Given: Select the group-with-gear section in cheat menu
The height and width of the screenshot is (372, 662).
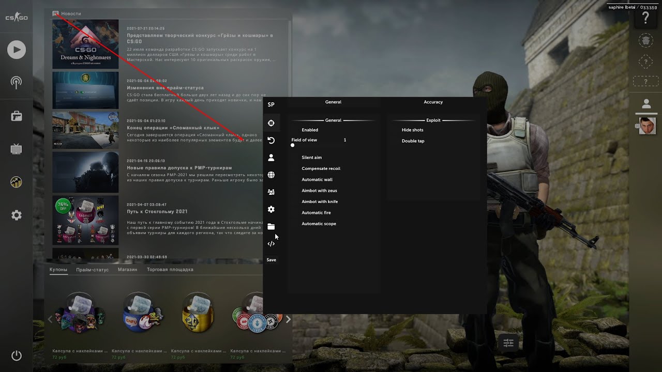Looking at the screenshot, I should click(271, 192).
